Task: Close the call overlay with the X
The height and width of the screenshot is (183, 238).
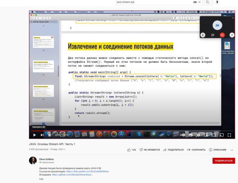Action: 233,18
